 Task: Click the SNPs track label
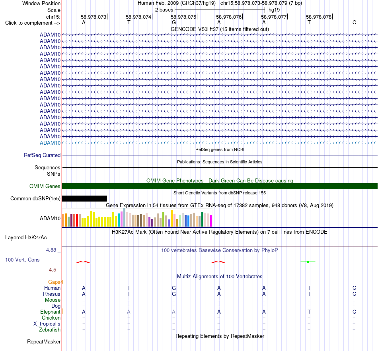(x=54, y=174)
